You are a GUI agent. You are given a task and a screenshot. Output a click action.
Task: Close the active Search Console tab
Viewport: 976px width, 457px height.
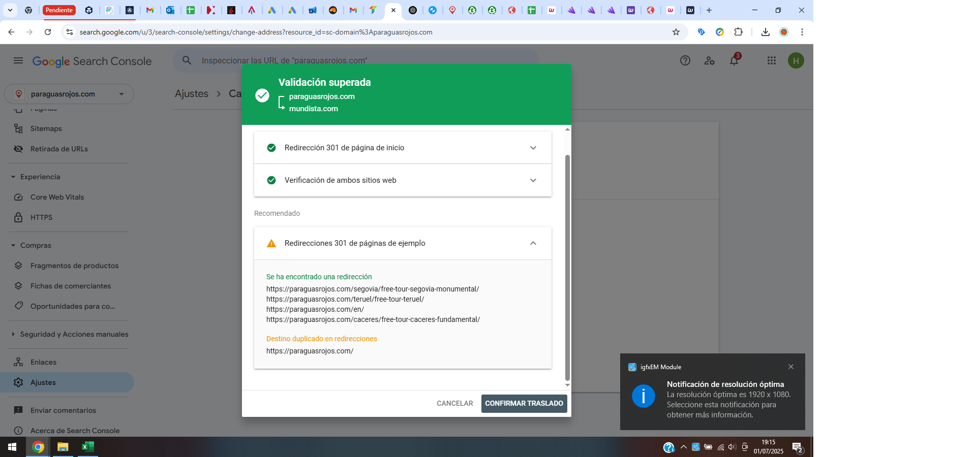[393, 10]
